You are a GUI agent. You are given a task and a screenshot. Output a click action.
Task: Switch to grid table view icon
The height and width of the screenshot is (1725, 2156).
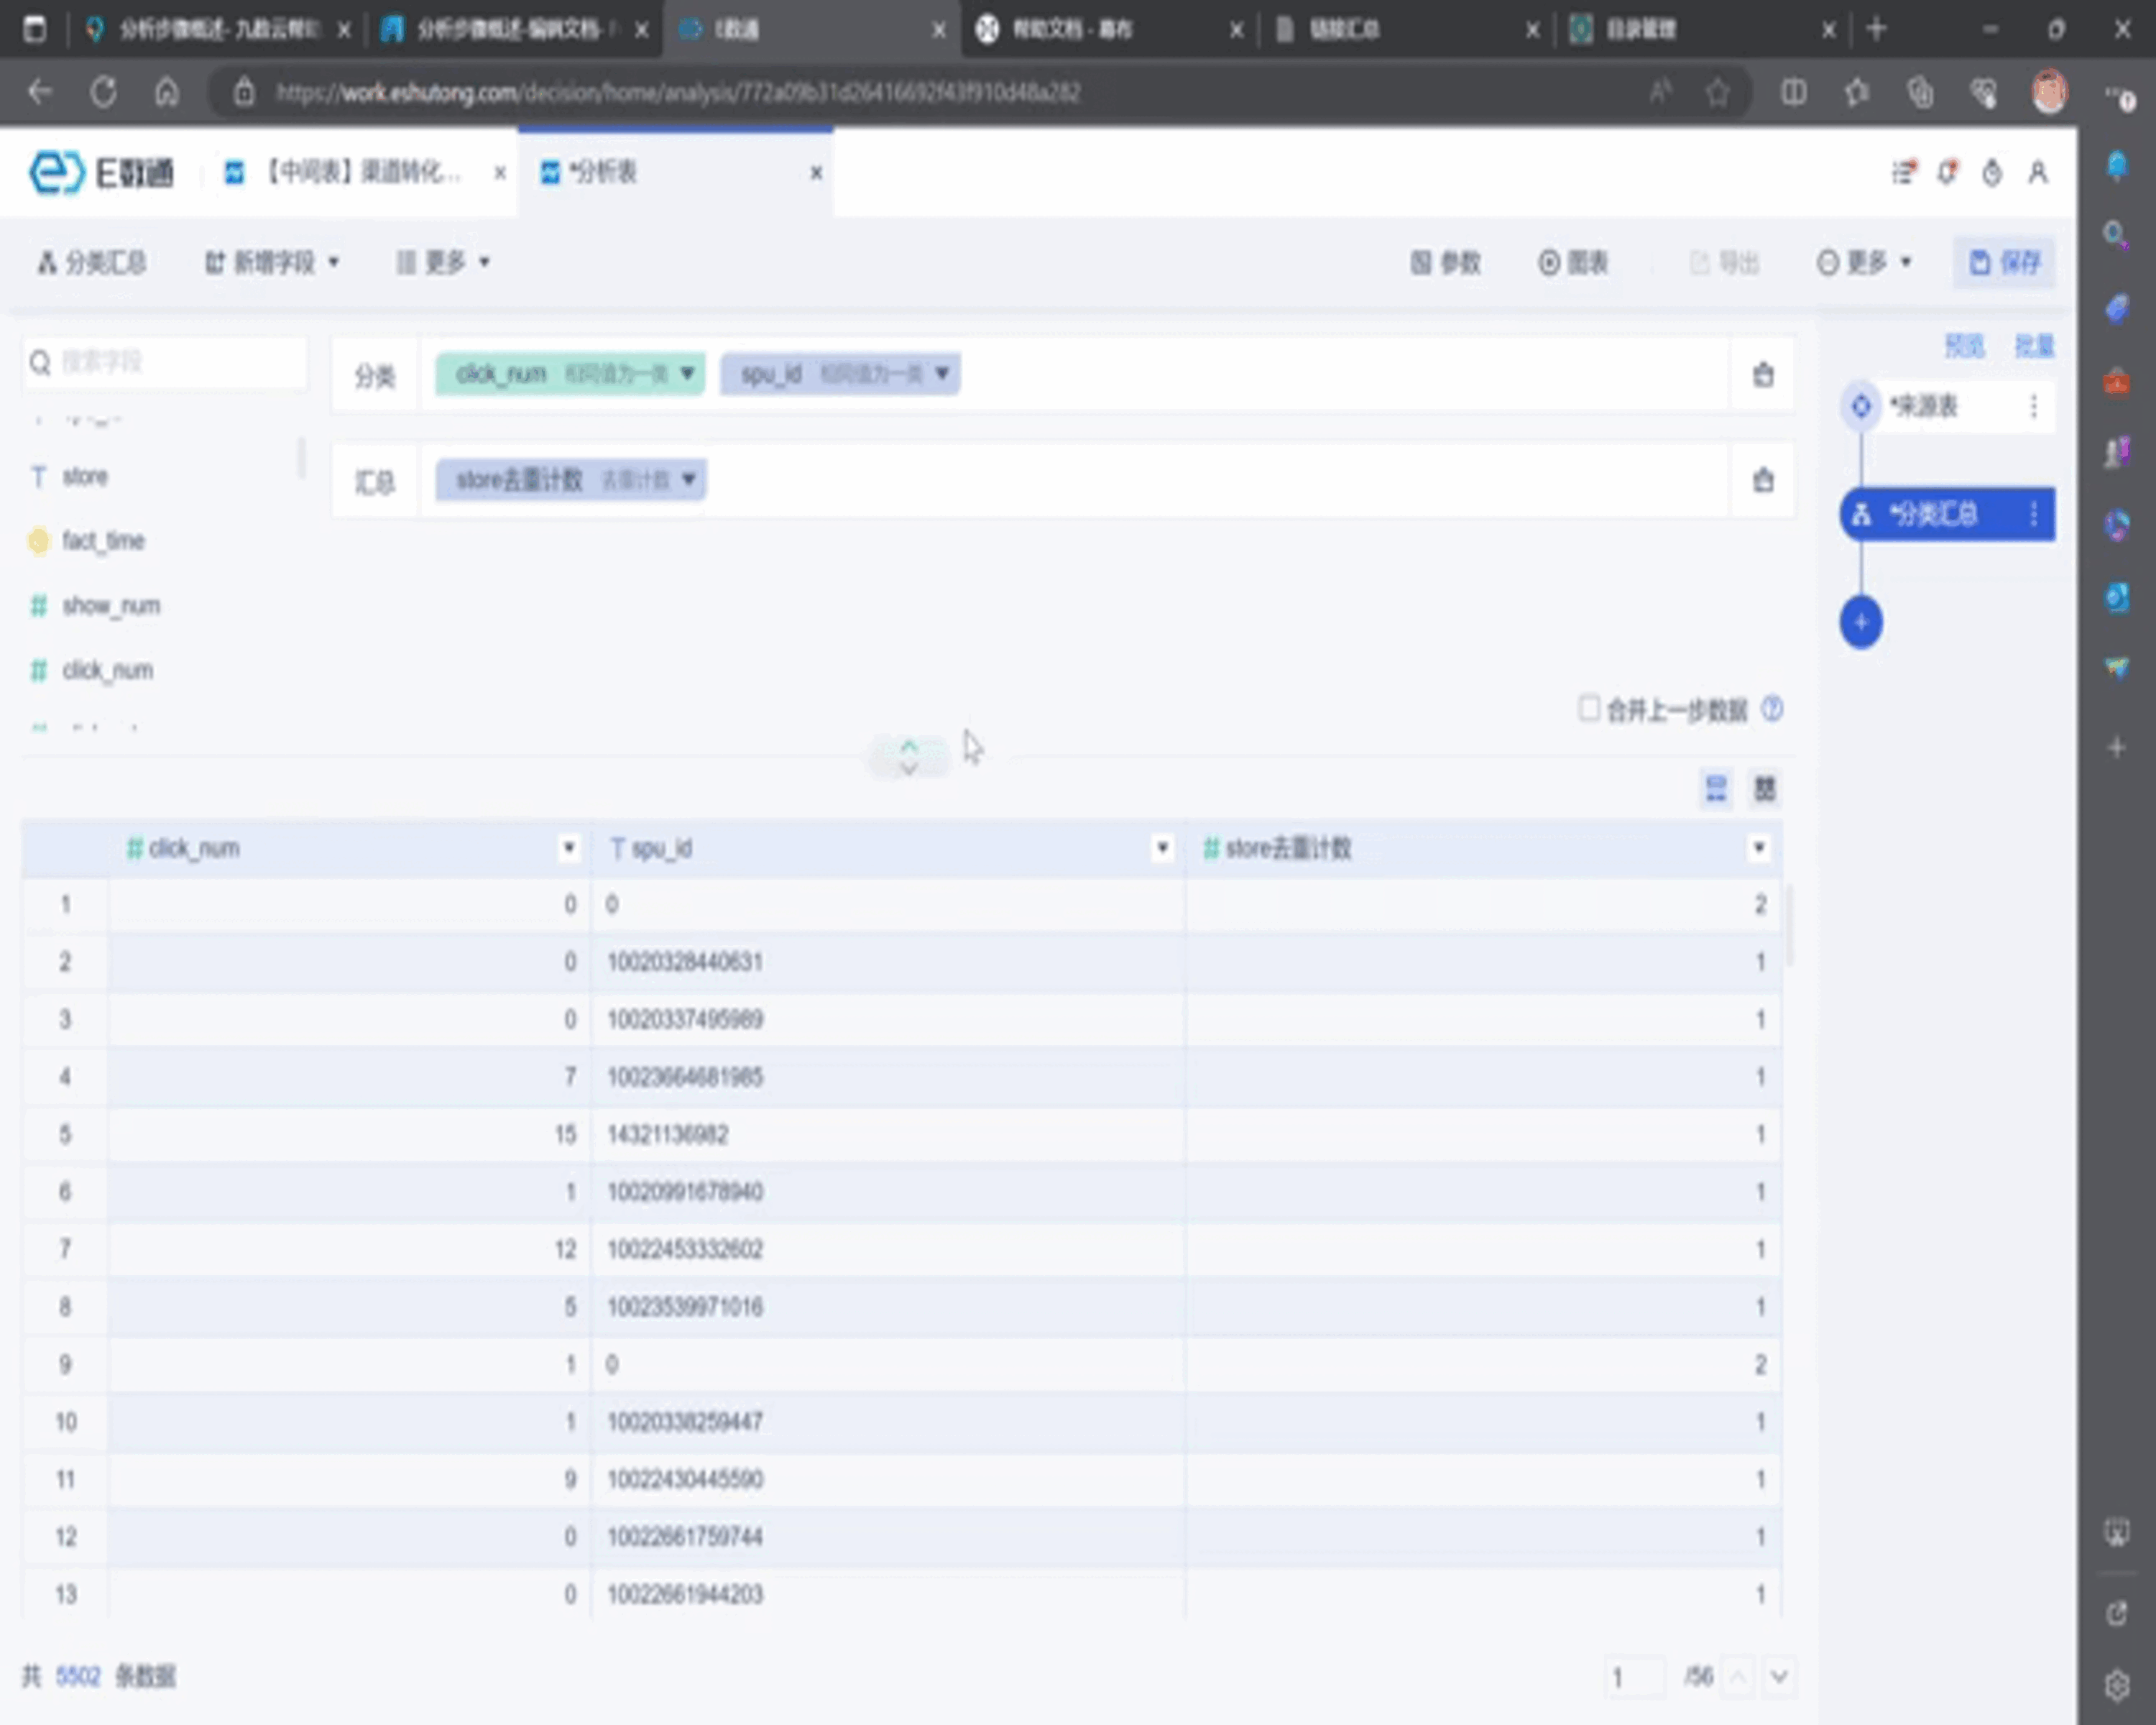(1764, 789)
